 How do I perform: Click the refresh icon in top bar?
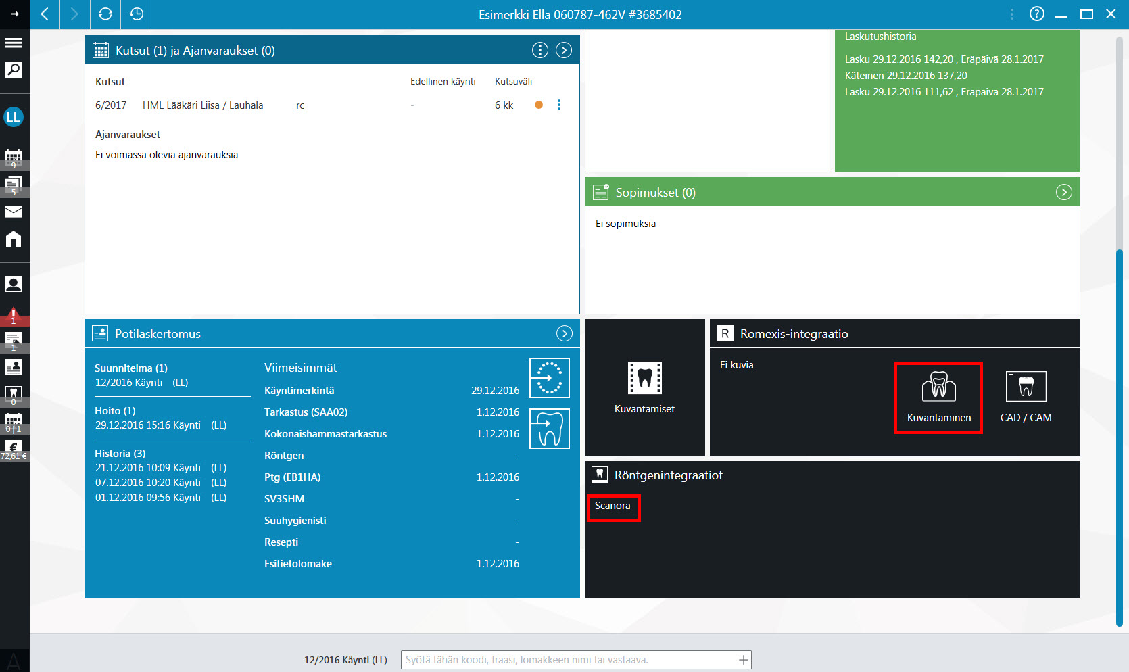pyautogui.click(x=105, y=14)
